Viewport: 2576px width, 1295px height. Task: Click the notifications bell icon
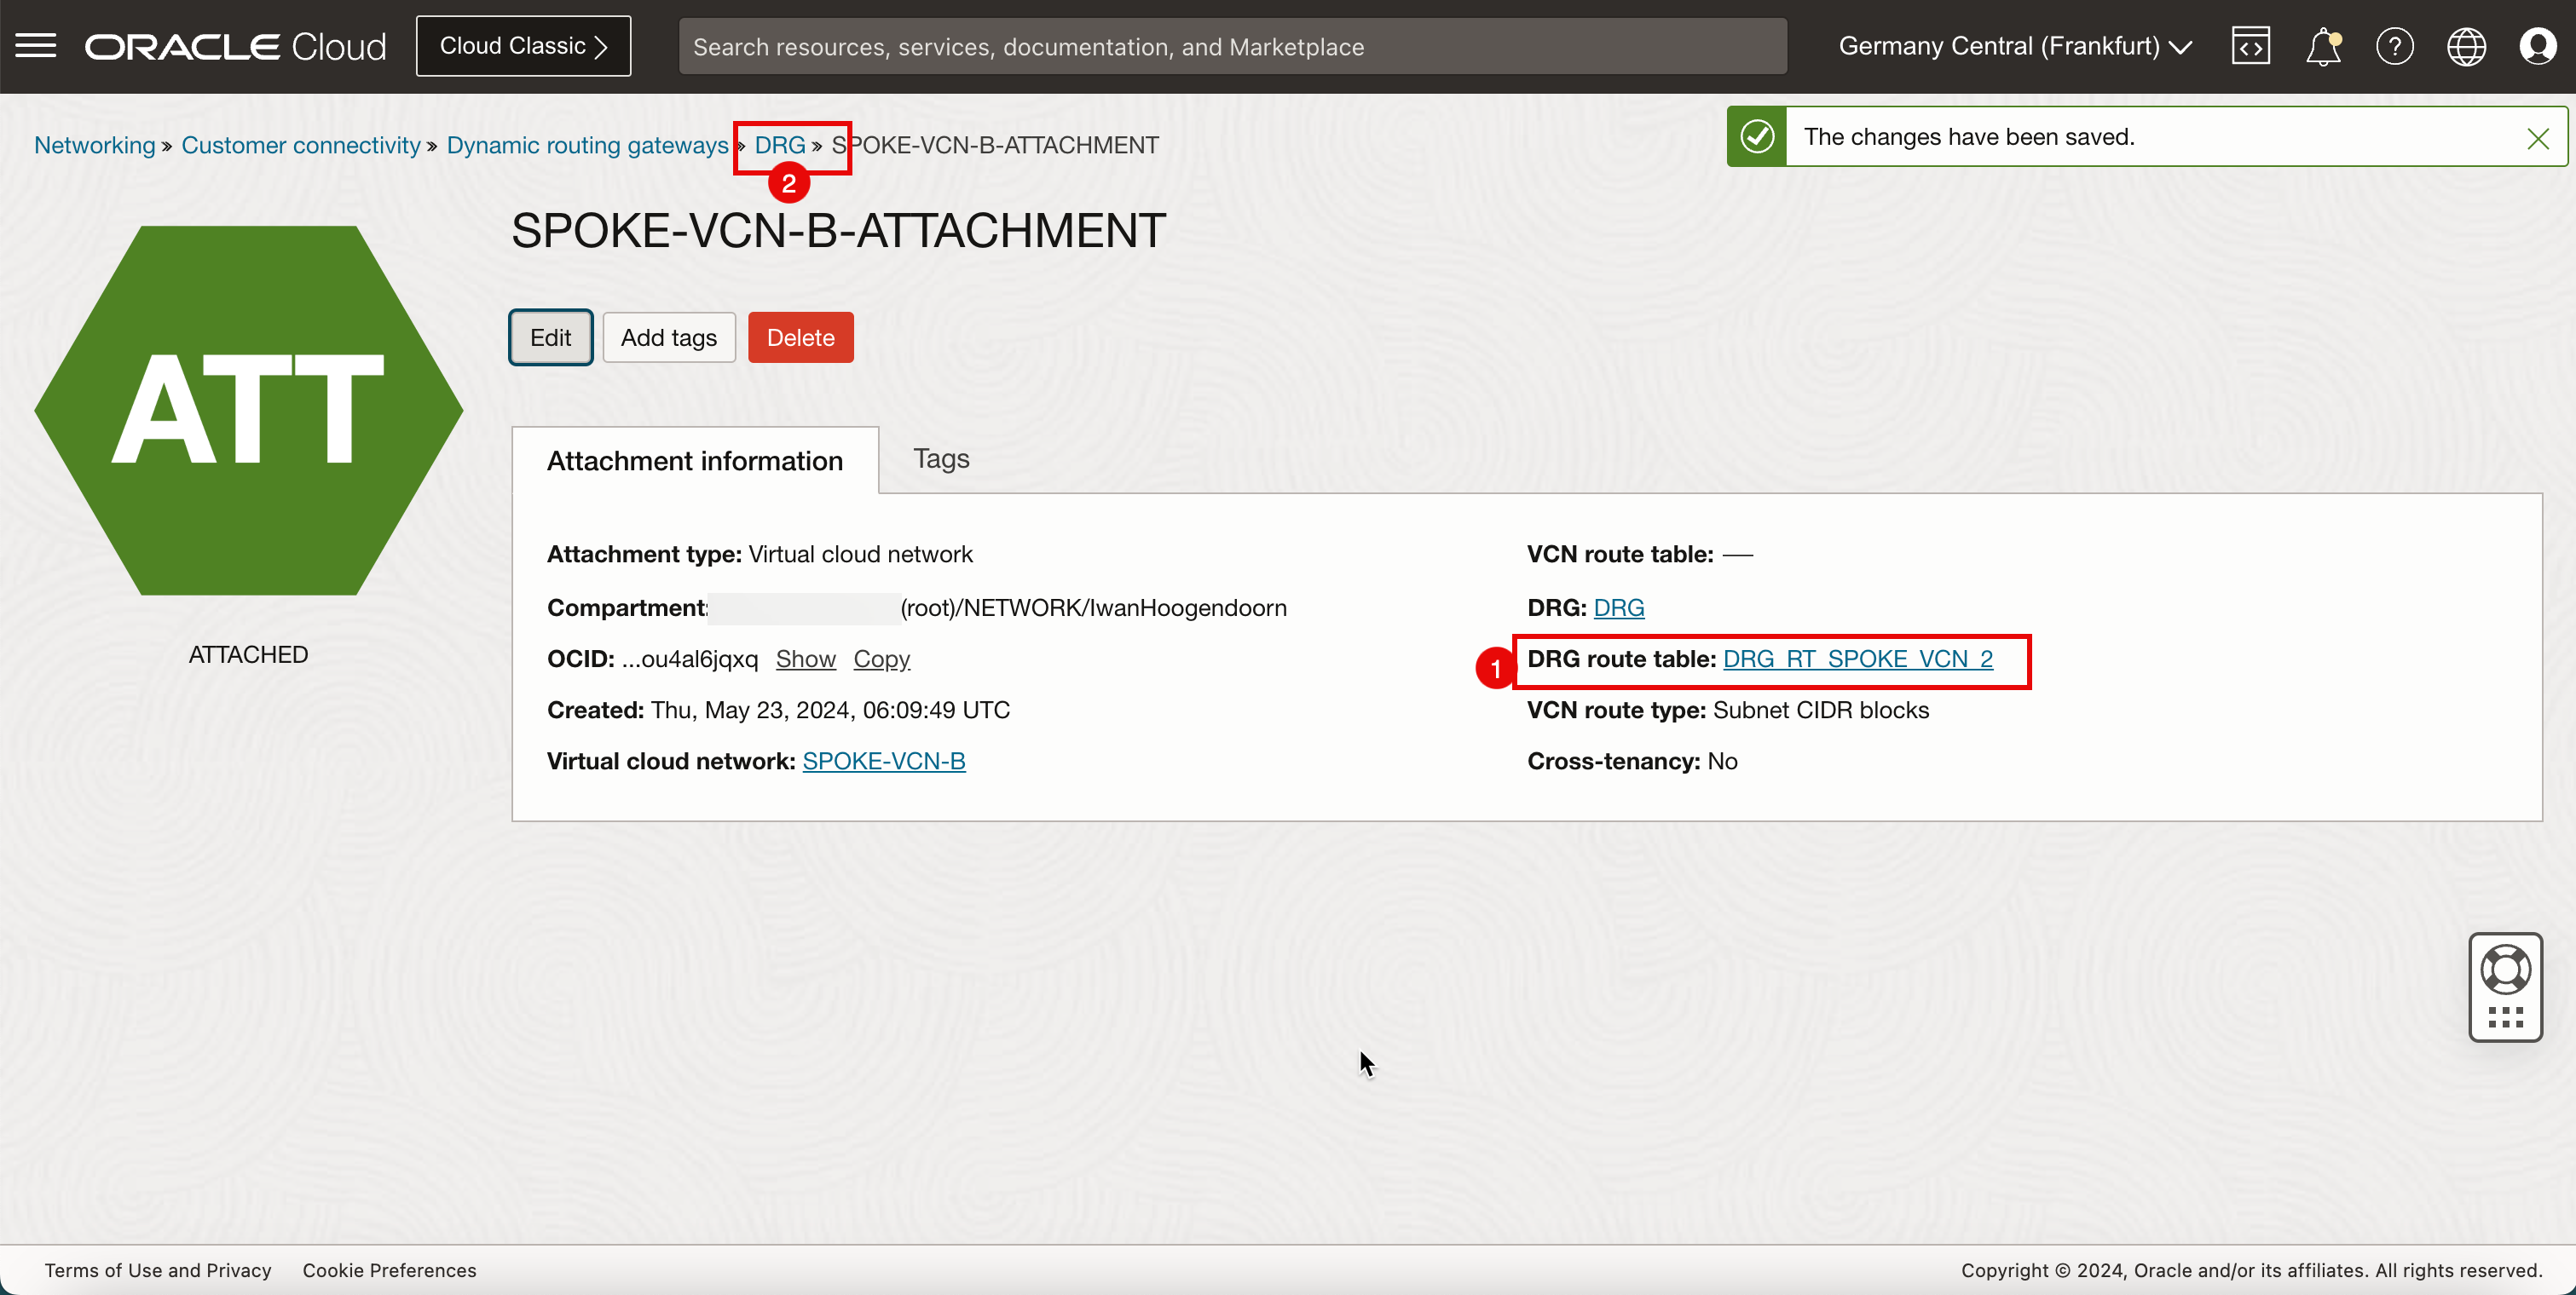(x=2321, y=46)
